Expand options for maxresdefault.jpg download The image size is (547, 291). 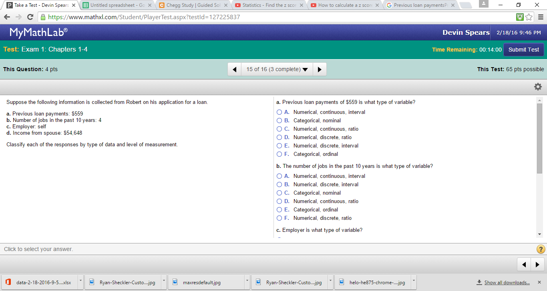[247, 282]
